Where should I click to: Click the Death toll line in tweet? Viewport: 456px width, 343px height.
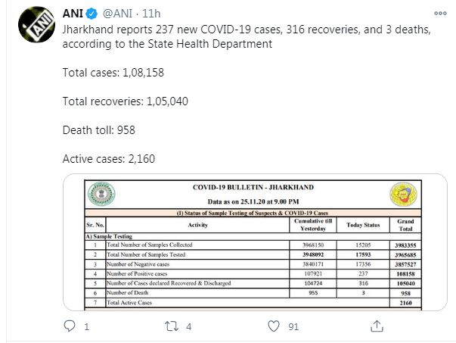(x=99, y=130)
